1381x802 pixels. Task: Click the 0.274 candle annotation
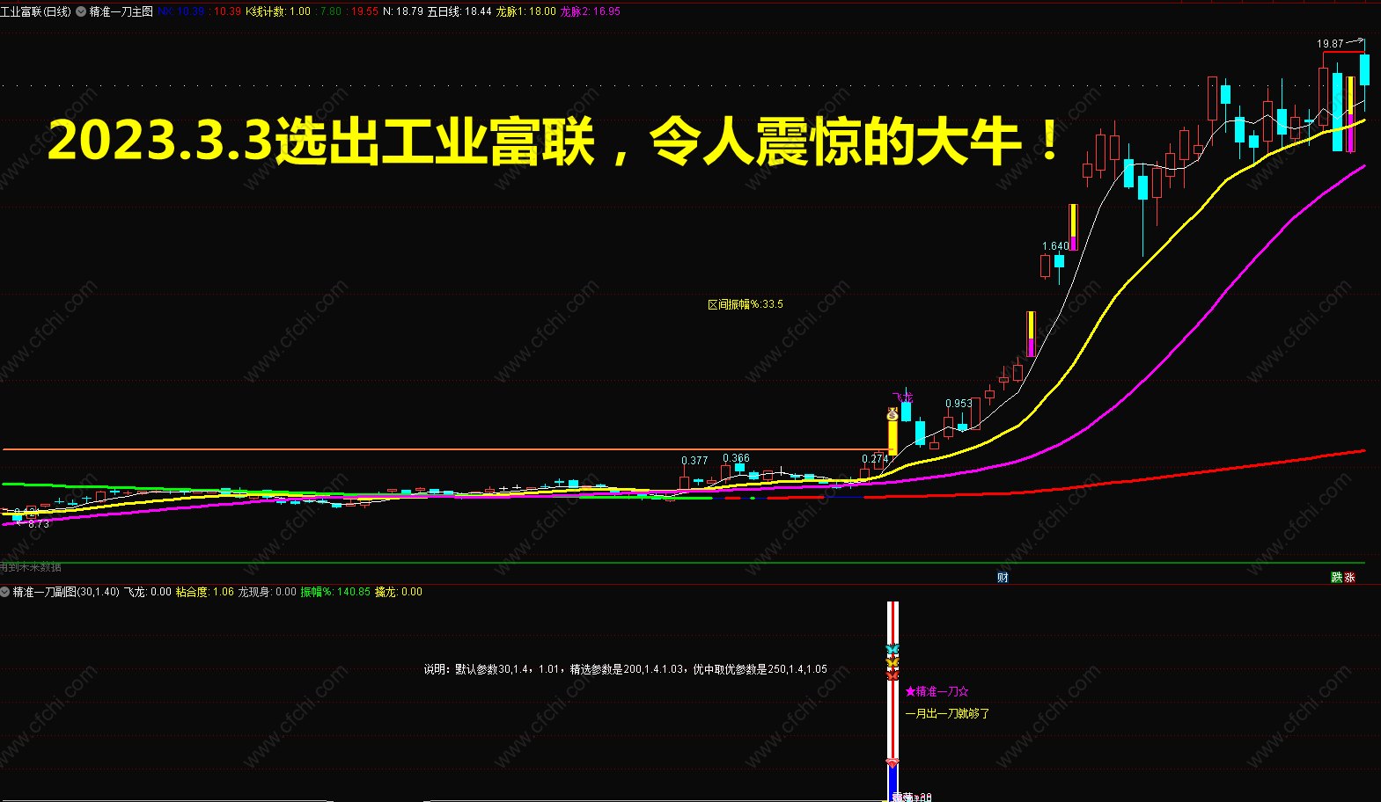875,458
